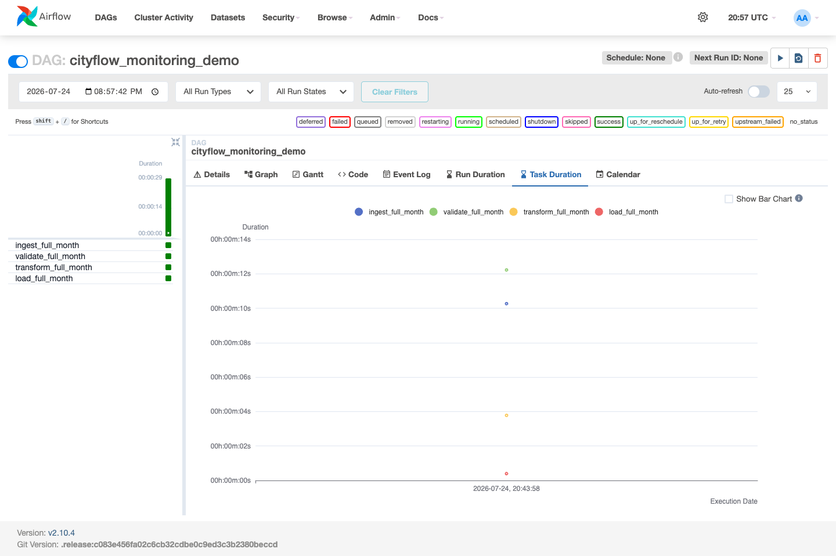Switch to the Gantt tab
The image size is (836, 556).
[308, 174]
